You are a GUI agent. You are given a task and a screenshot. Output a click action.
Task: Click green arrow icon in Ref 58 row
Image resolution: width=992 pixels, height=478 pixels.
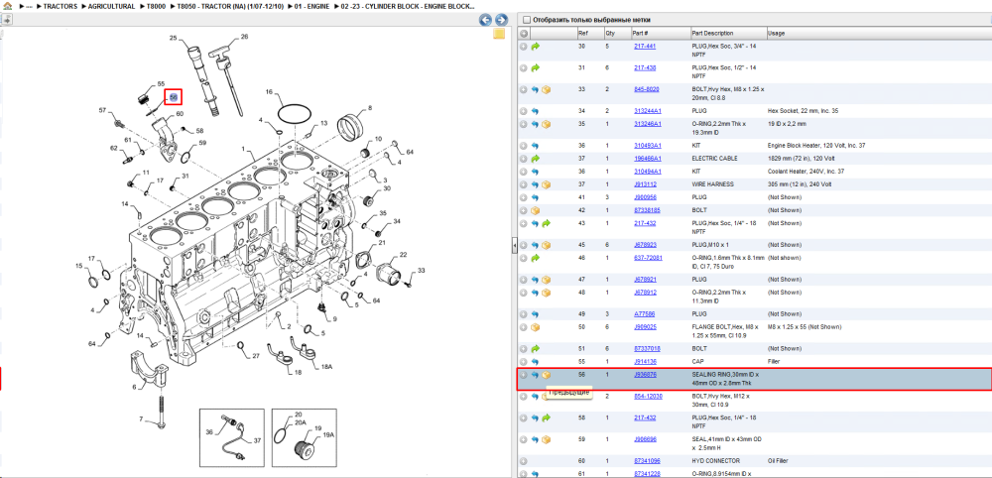pos(546,418)
